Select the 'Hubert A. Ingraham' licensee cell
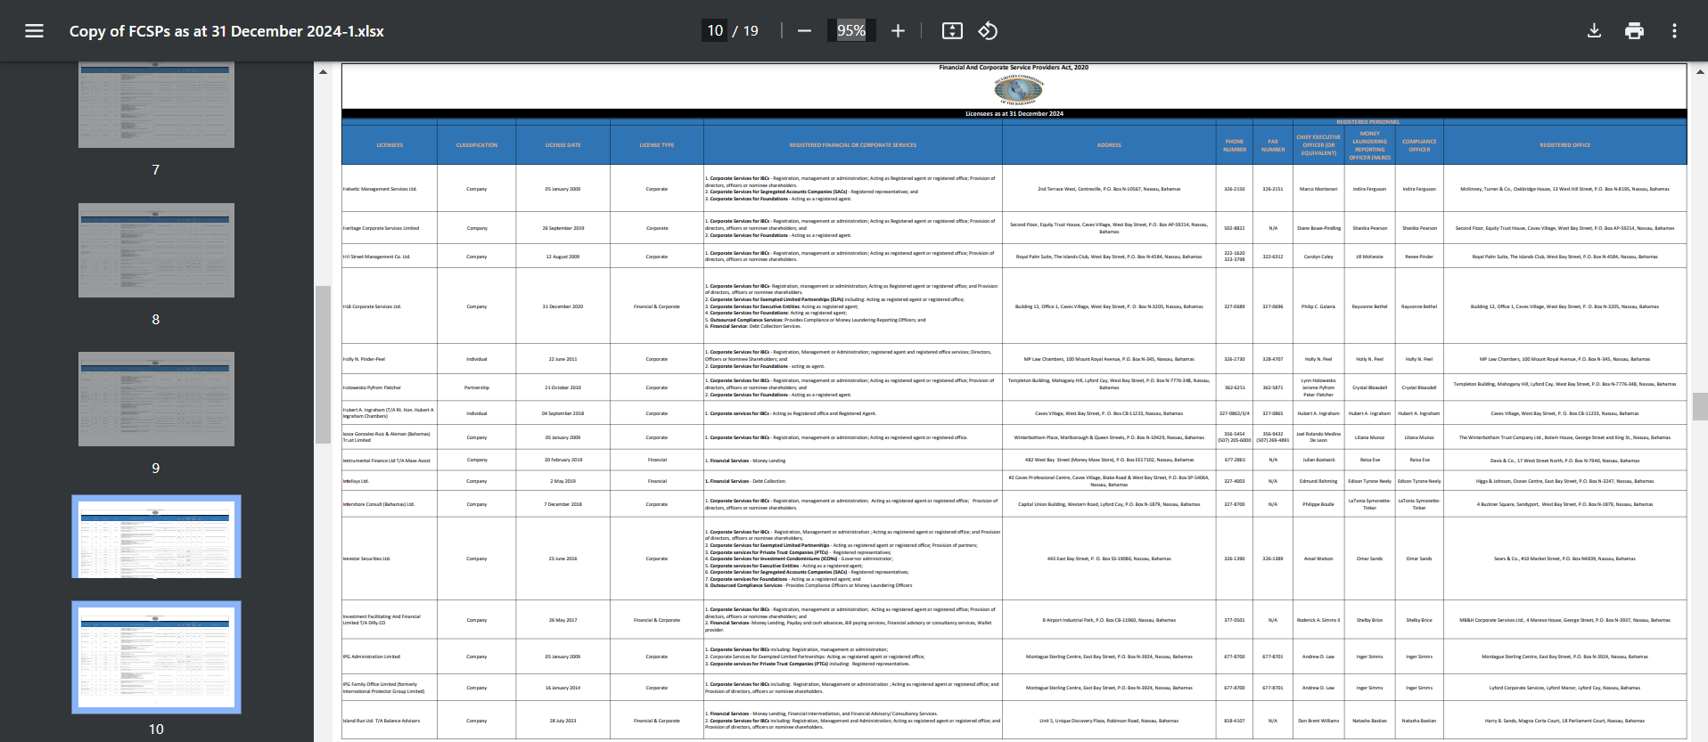The width and height of the screenshot is (1708, 742). pyautogui.click(x=389, y=413)
